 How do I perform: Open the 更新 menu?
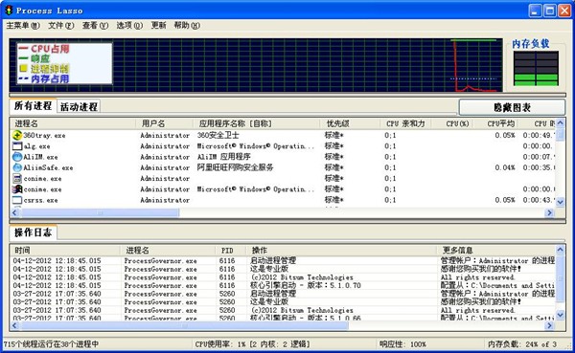point(158,25)
